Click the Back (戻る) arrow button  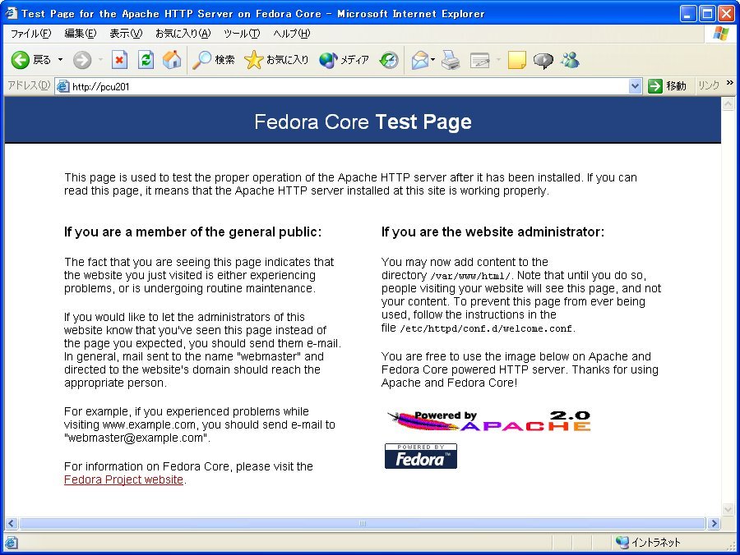coord(30,60)
